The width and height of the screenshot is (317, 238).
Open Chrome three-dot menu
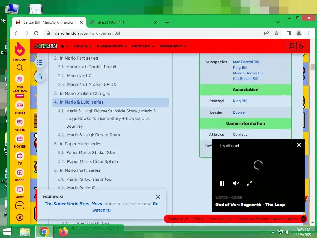click(x=309, y=33)
